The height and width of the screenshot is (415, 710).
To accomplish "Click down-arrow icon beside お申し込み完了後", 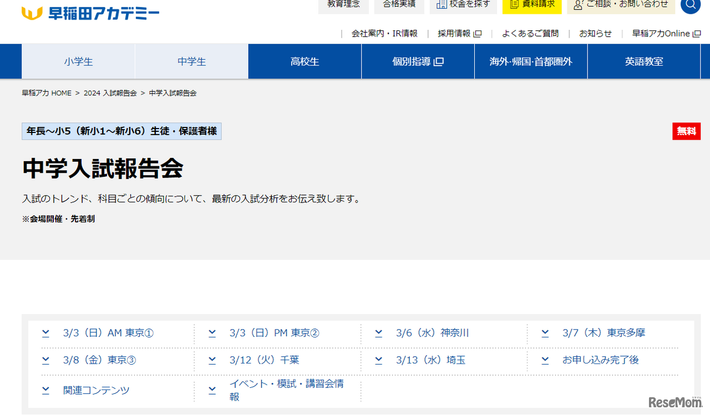I will tap(545, 360).
